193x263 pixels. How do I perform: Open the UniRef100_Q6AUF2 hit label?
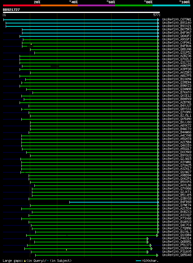(x=177, y=36)
